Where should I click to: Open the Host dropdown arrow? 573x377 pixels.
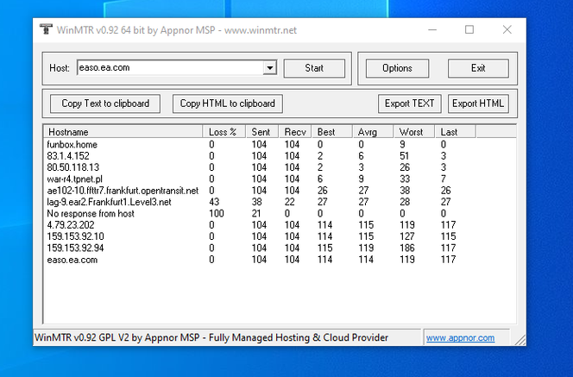click(x=270, y=68)
